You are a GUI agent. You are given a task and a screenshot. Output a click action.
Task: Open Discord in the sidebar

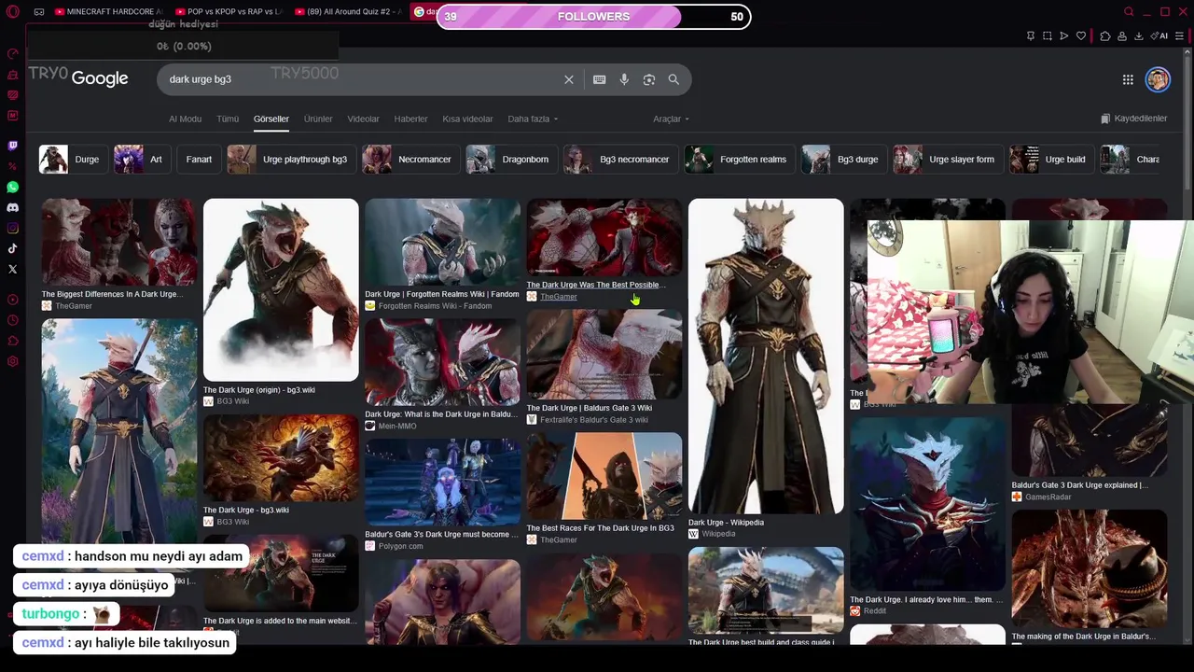[13, 207]
